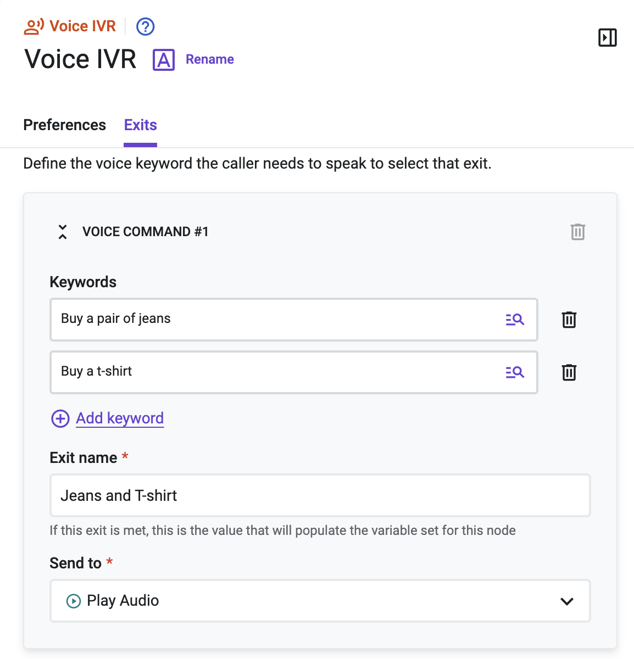Image resolution: width=634 pixels, height=659 pixels.
Task: Delete Voice Command #1 with its trash icon
Action: pos(577,232)
